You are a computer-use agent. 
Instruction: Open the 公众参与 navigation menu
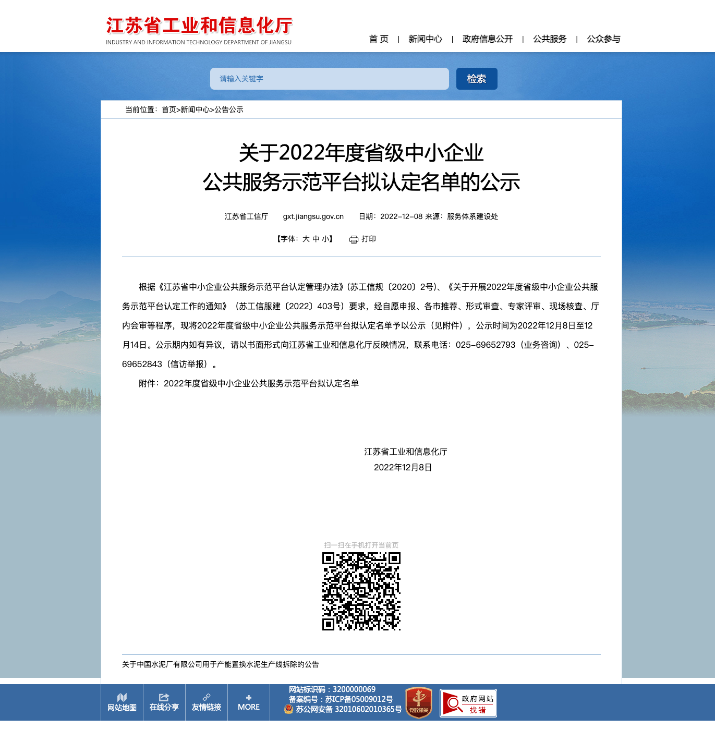[x=603, y=39]
